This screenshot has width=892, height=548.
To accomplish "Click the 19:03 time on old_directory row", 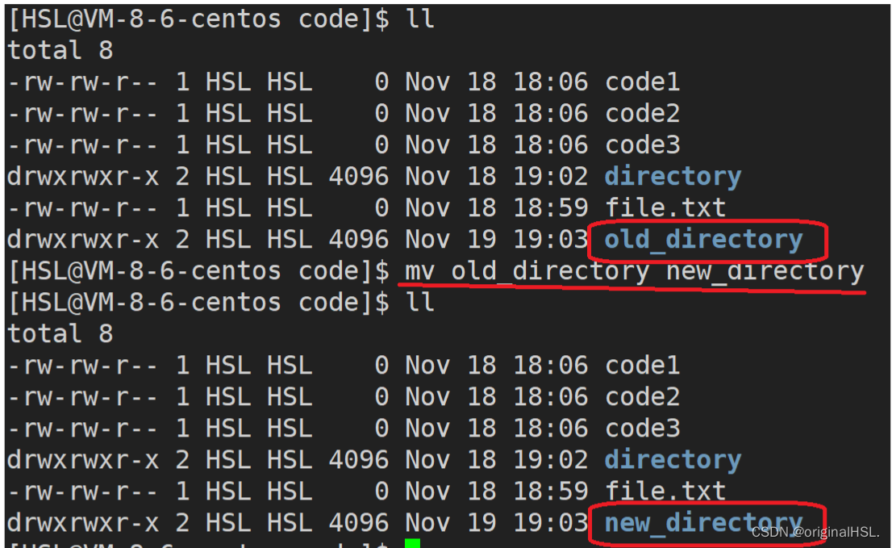I will tap(550, 240).
